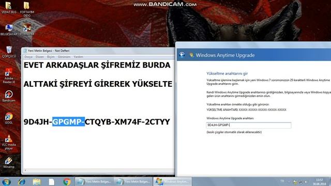This screenshot has width=331, height=186.
Task: Click the TR language indicator in tray
Action: 282,181
